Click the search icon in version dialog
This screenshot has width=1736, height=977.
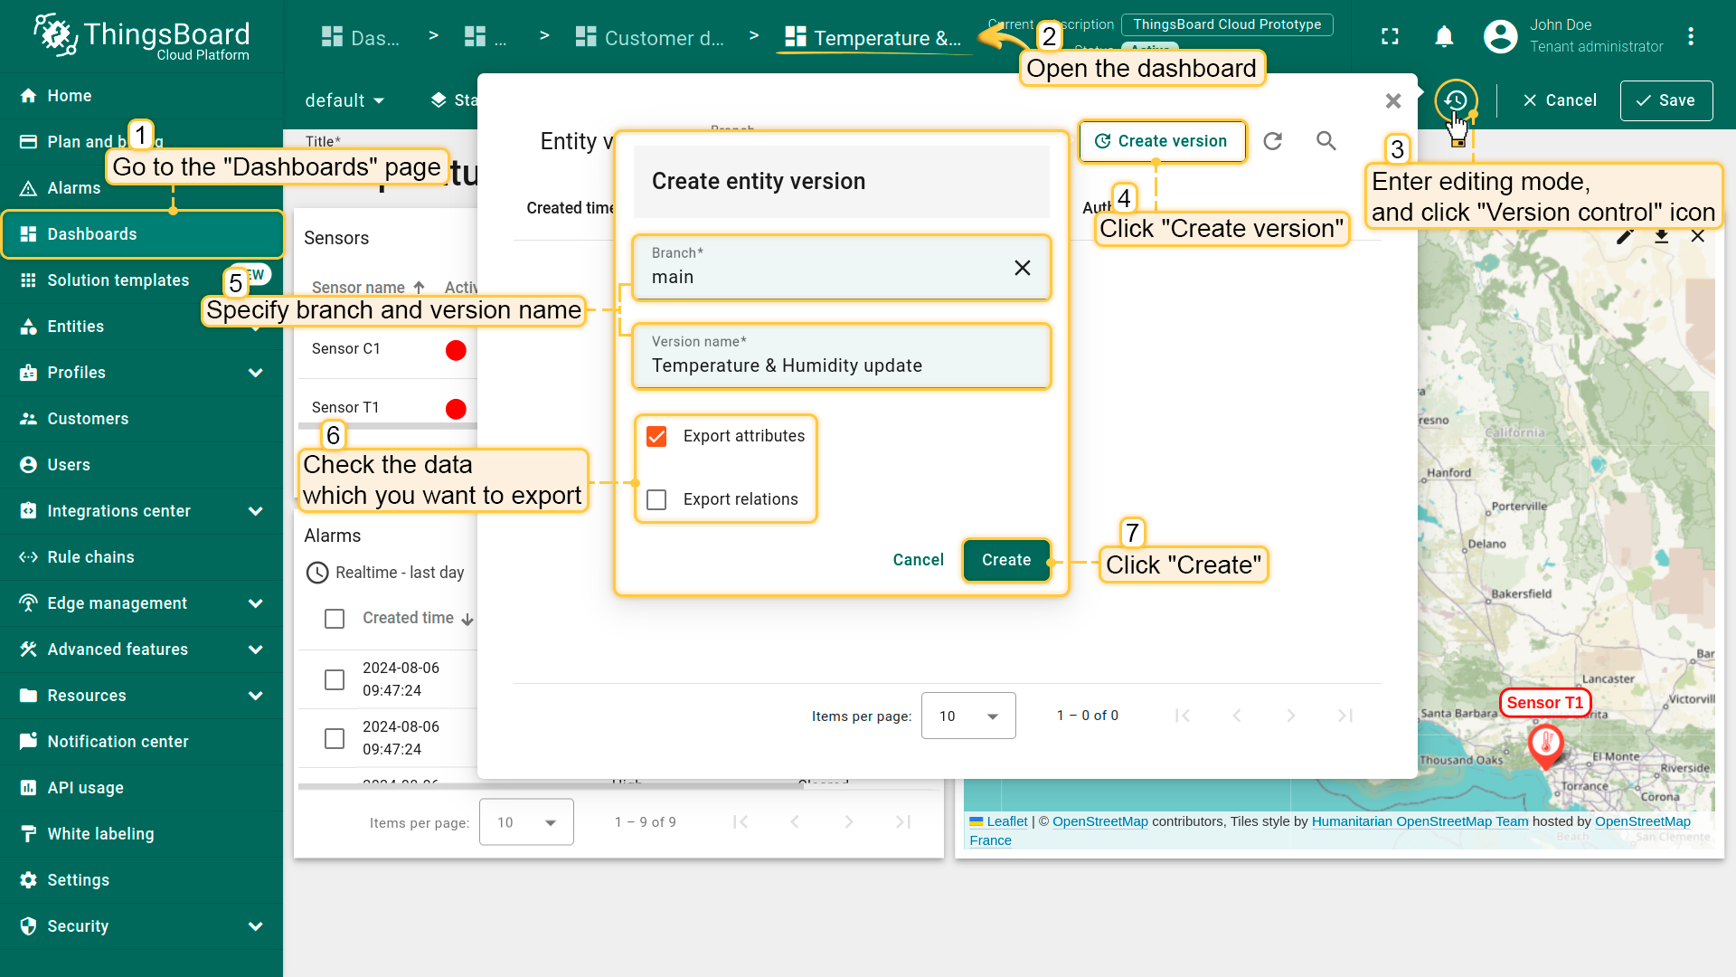(1326, 141)
